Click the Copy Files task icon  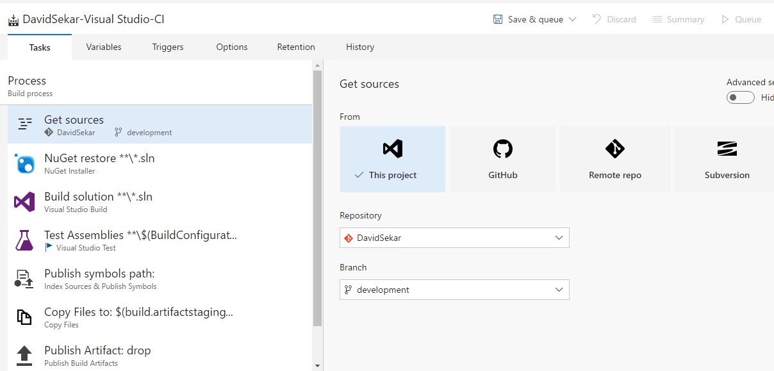click(24, 317)
